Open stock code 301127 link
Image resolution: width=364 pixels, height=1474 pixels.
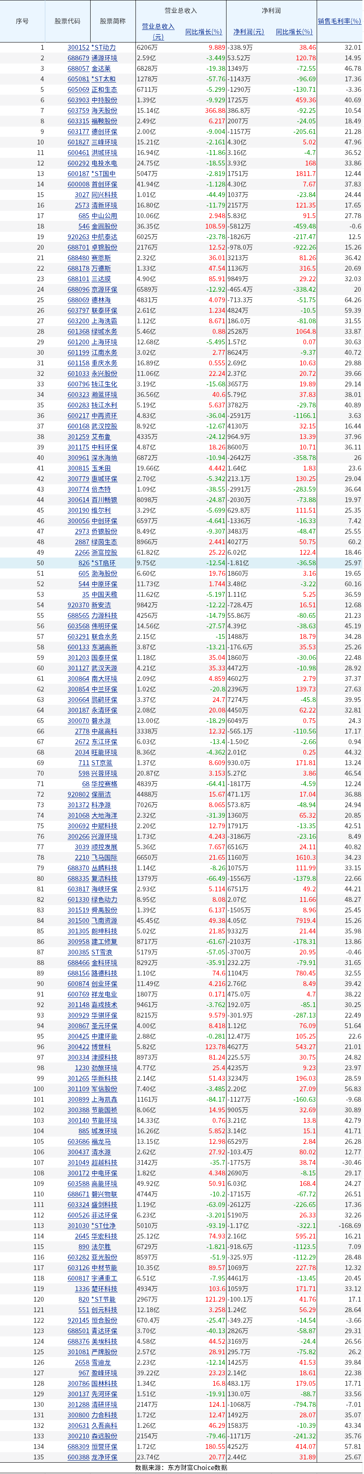pos(78,668)
